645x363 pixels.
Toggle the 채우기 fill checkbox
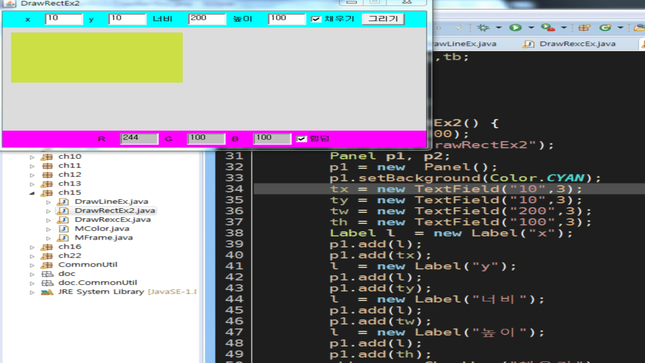click(x=316, y=19)
